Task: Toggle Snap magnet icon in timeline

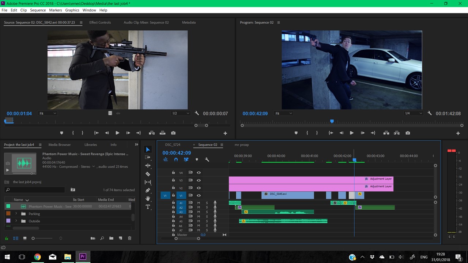Action: 176,160
